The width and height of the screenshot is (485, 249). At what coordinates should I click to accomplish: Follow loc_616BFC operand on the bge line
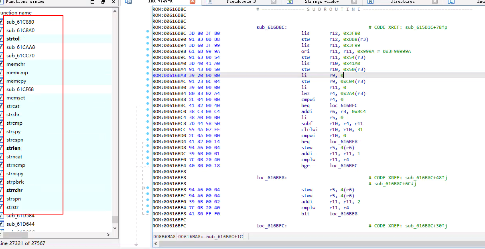point(343,166)
